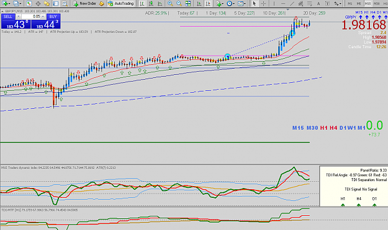
Task: Open the Strategy Tester
Action: [65, 4]
